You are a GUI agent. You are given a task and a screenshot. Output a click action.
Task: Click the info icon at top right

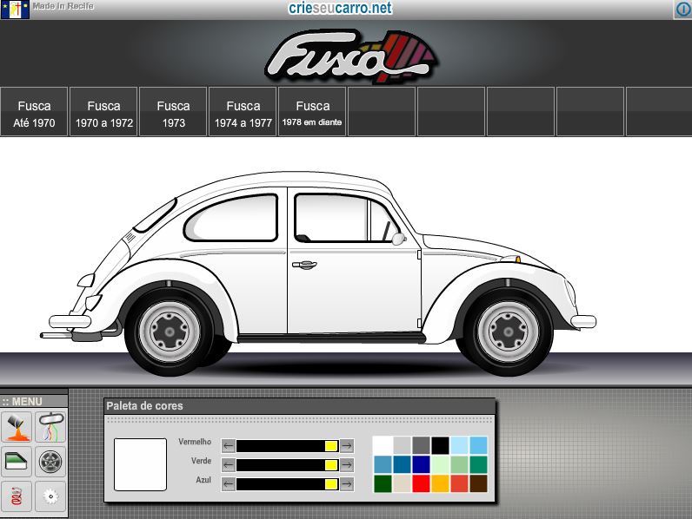point(682,10)
